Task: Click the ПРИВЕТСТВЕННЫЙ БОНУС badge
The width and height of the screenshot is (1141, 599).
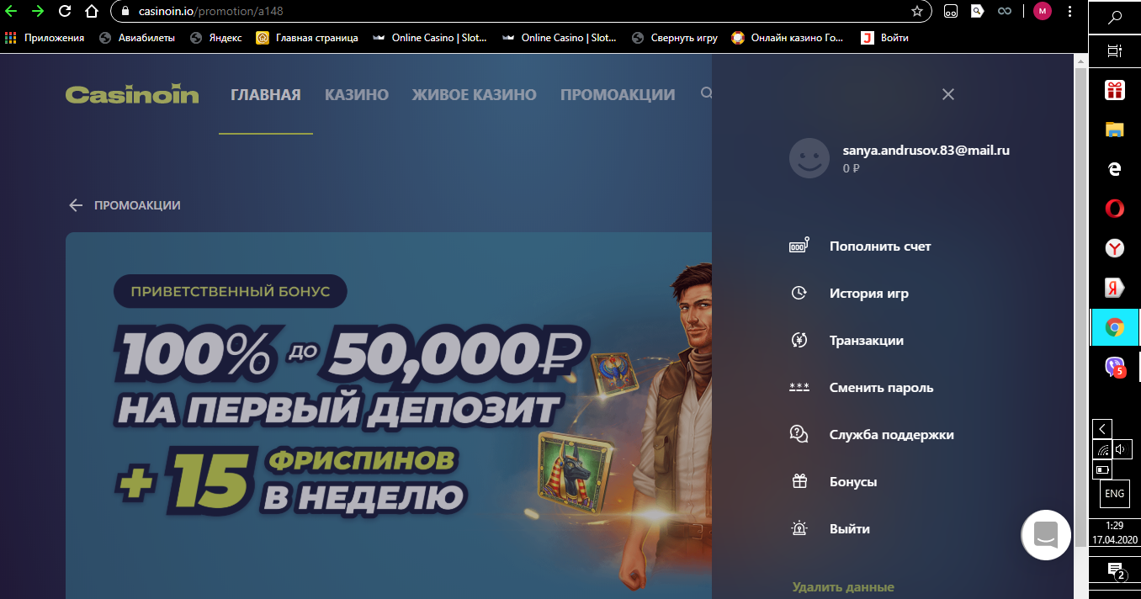Action: pos(231,292)
